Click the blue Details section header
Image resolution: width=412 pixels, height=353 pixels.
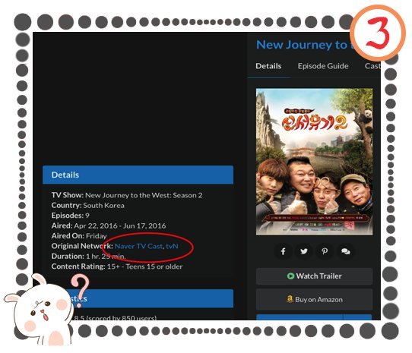pos(138,175)
